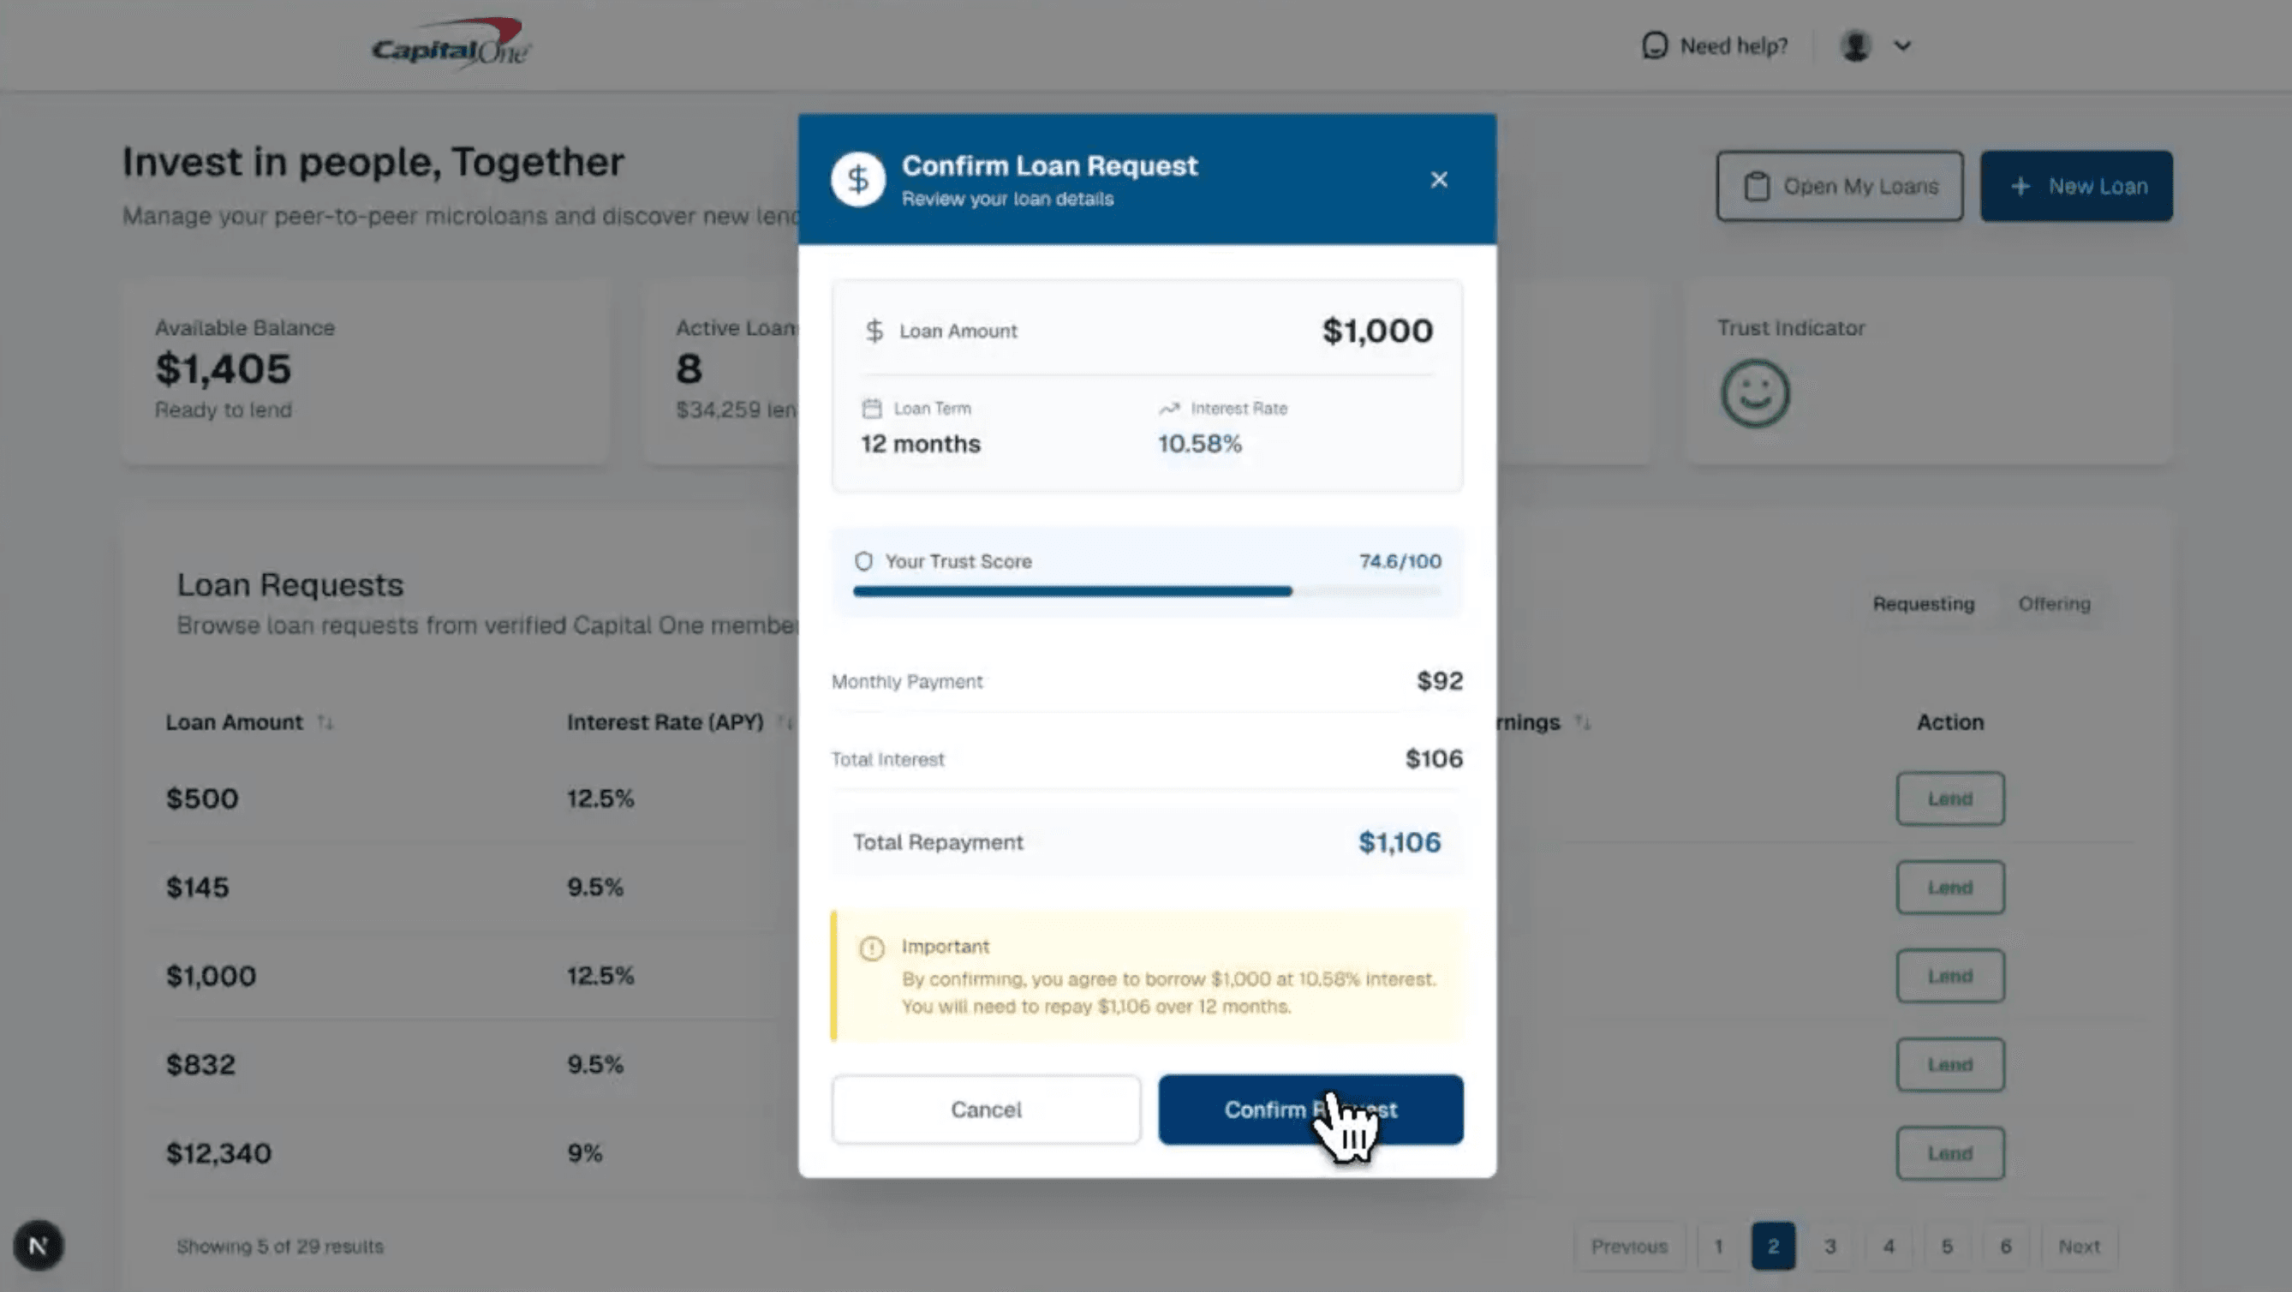Click the Confirm Request button
The image size is (2292, 1292).
coord(1309,1109)
